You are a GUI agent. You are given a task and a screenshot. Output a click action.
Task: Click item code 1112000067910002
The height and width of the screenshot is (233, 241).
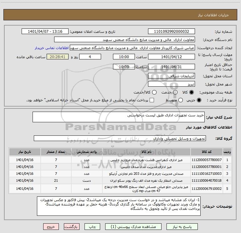tap(207, 189)
